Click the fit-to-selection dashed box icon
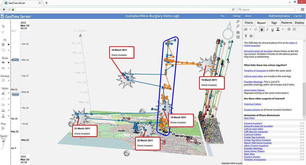The height and width of the screenshot is (165, 306). coord(3,50)
